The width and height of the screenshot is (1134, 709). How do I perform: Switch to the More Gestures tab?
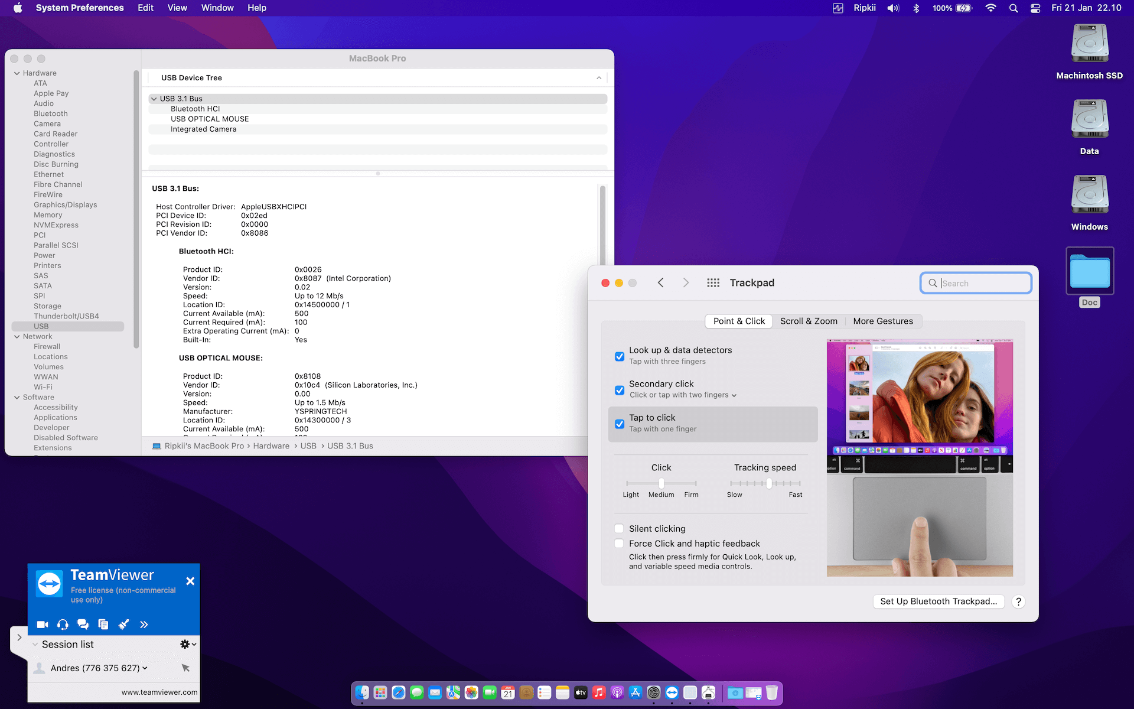(883, 321)
